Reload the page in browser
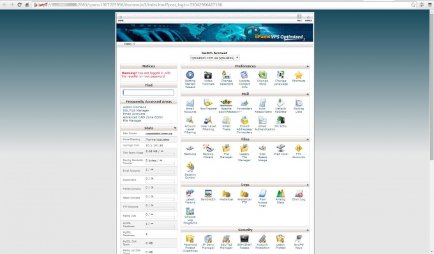 pyautogui.click(x=19, y=4)
